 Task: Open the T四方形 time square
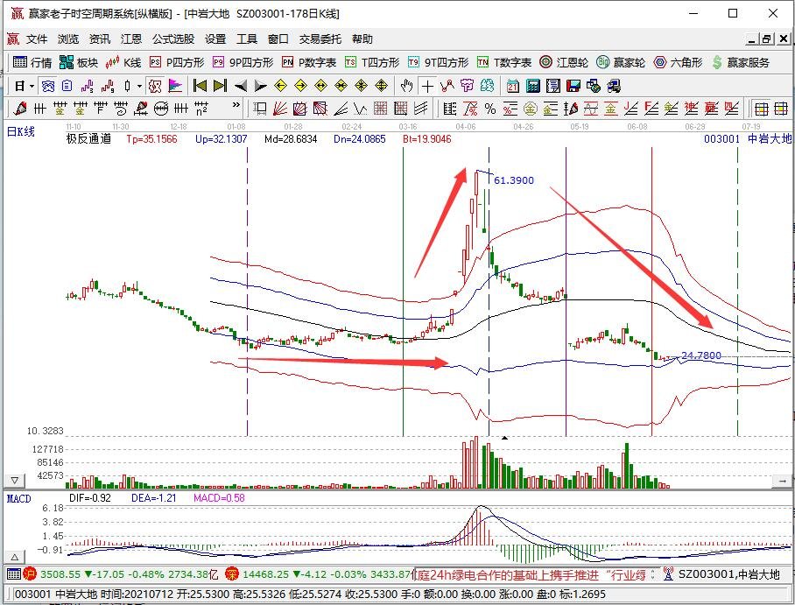[x=372, y=62]
